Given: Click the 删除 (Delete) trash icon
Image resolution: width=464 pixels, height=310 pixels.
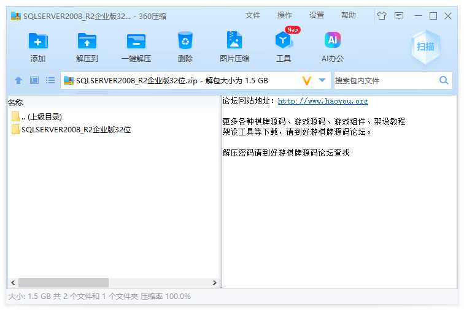Looking at the screenshot, I should [x=185, y=40].
